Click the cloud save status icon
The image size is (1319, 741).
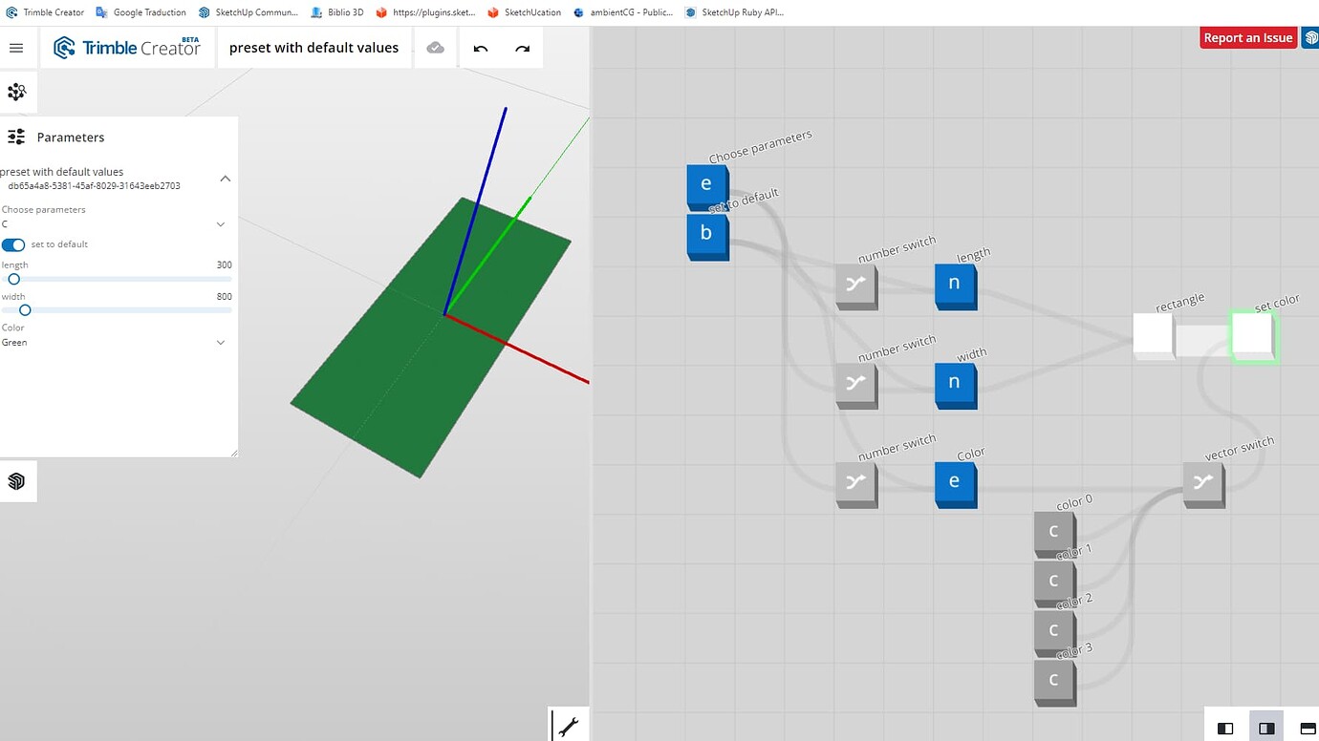435,47
